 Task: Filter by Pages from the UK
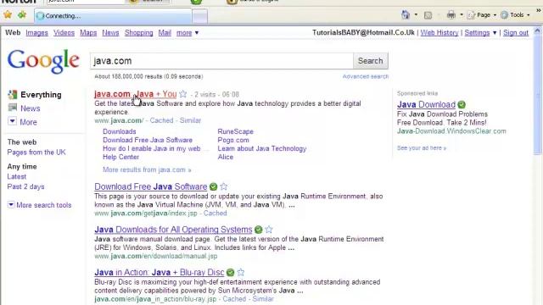point(36,152)
